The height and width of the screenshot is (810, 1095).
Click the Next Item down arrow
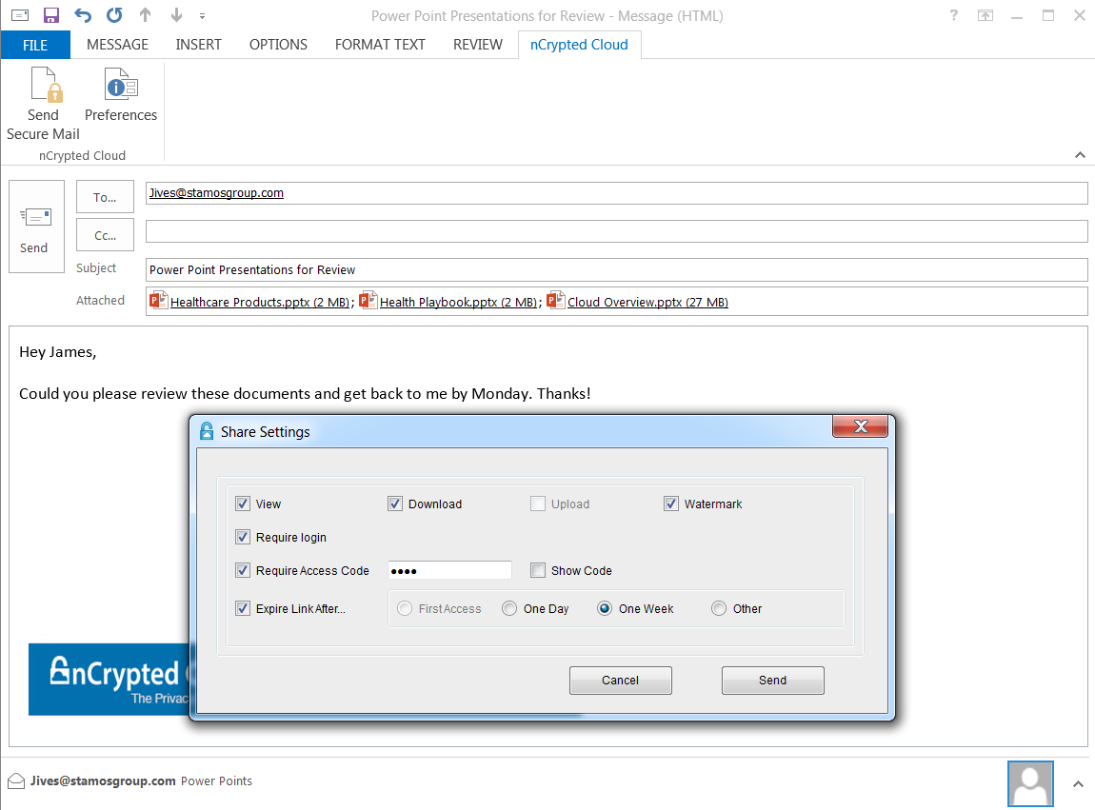click(177, 15)
